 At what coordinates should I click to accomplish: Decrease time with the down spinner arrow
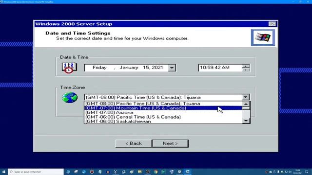246,70
